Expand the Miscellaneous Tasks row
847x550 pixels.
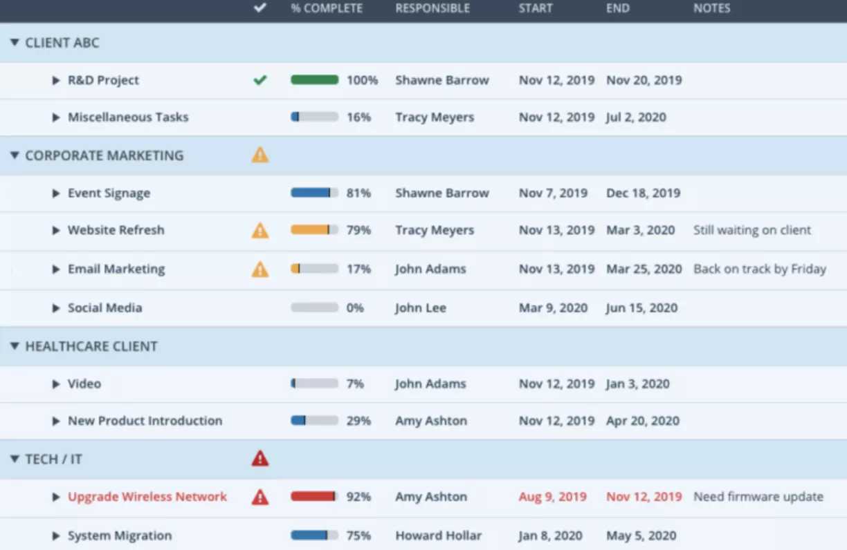(56, 117)
